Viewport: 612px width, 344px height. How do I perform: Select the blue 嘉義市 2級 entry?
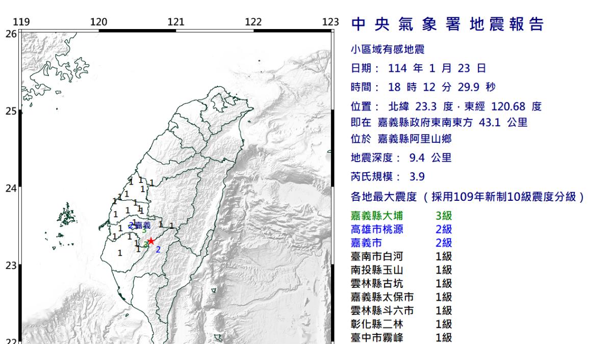(402, 243)
